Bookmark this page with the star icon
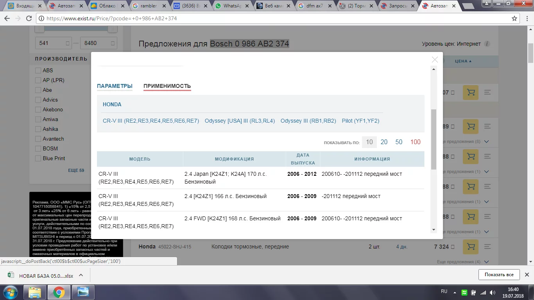The image size is (534, 300). [514, 18]
